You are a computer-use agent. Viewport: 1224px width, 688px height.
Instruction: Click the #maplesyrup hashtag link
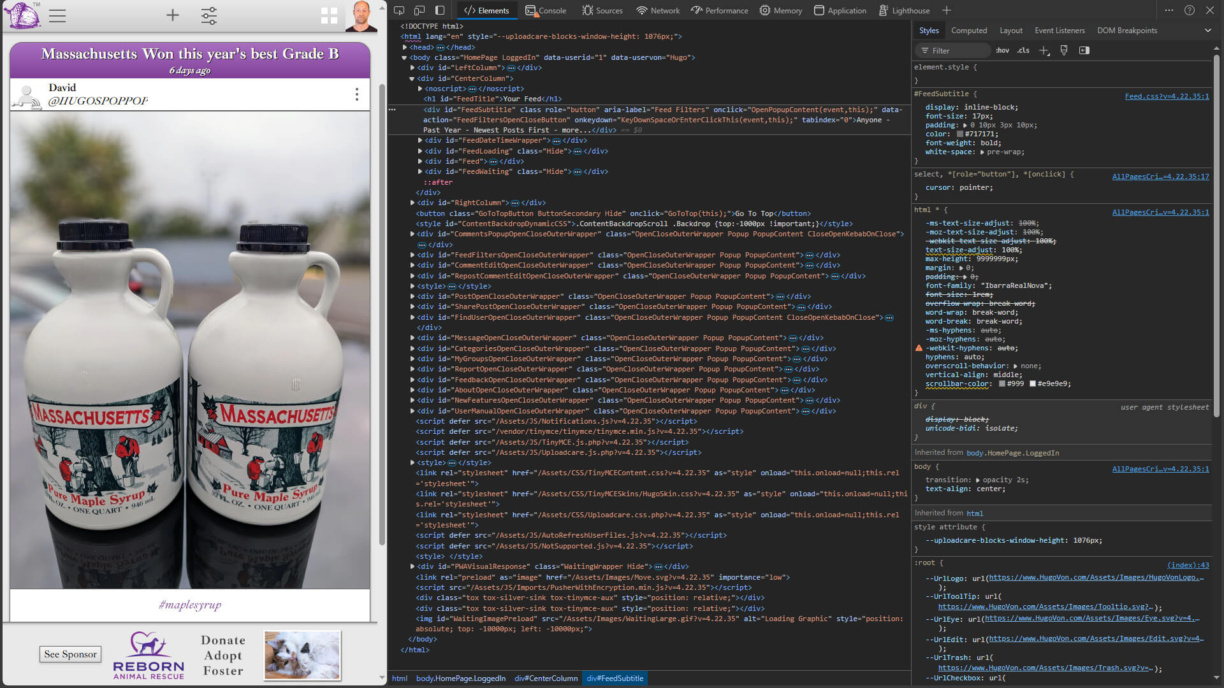point(190,605)
